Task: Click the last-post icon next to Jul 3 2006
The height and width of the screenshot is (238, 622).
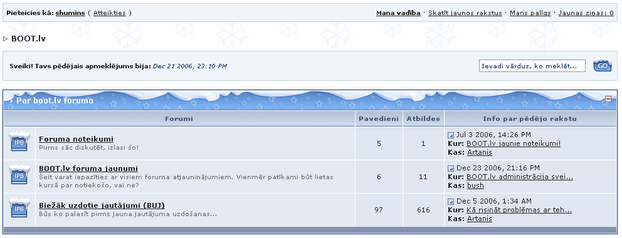Action: point(451,135)
